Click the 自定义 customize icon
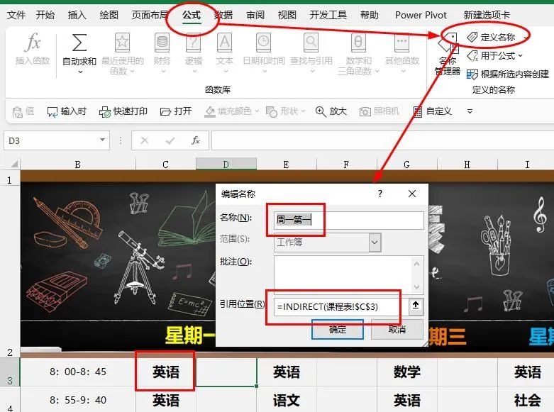554x412 pixels. tap(418, 112)
